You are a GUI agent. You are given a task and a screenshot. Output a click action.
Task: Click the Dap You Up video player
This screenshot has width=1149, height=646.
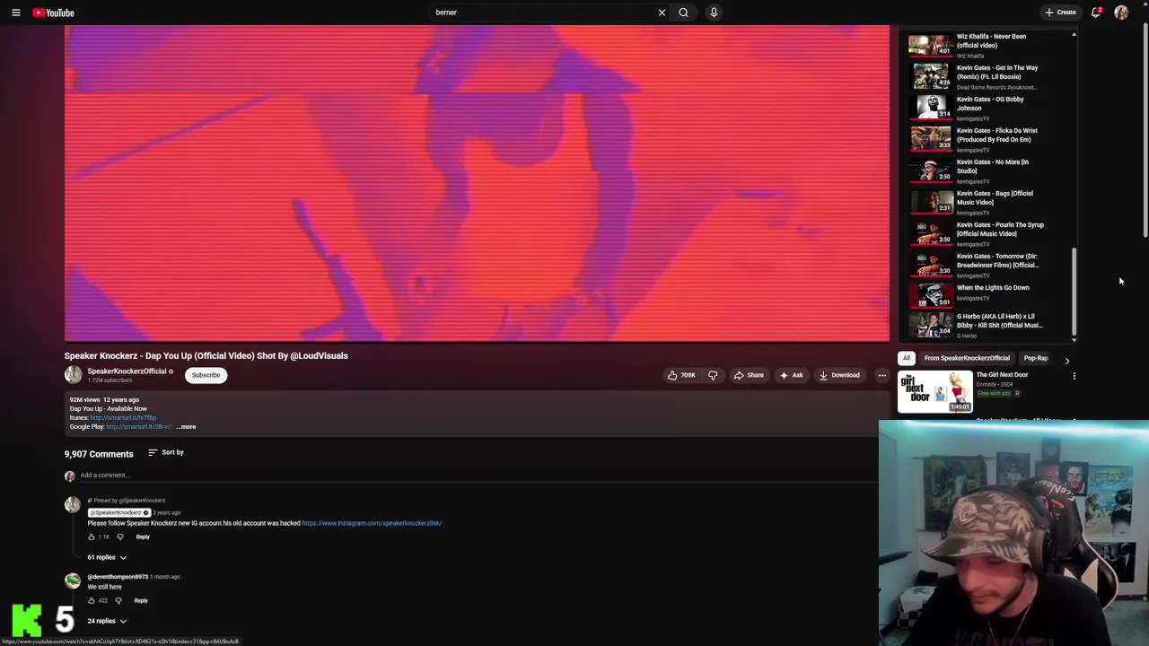477,184
